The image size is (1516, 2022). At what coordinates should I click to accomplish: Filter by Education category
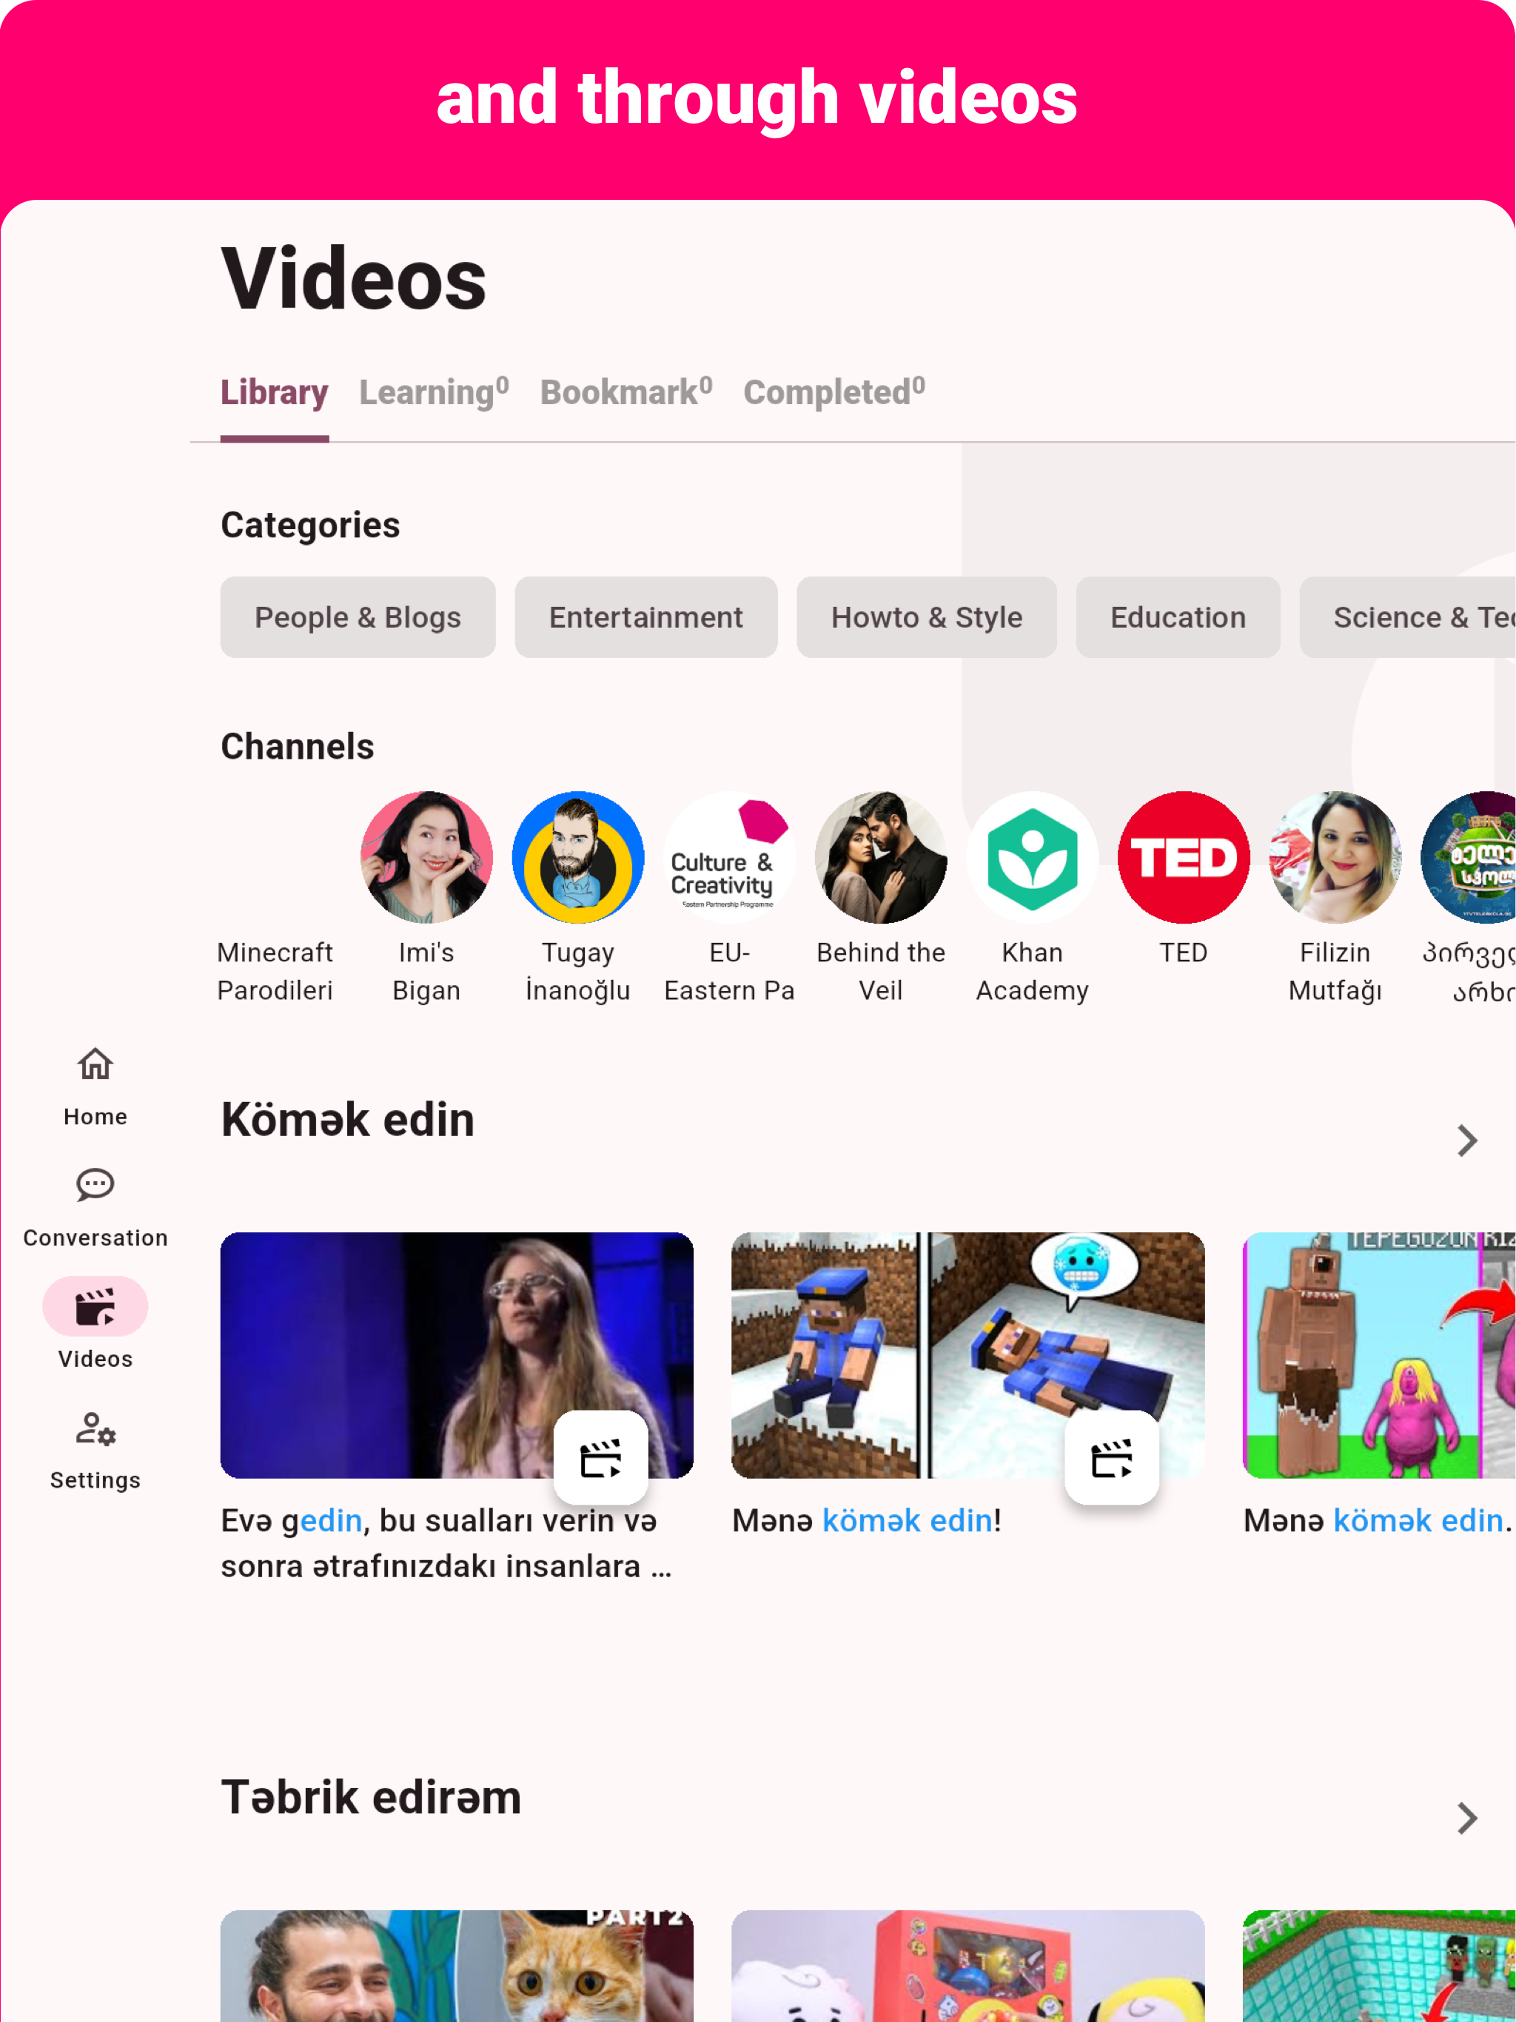(1178, 617)
